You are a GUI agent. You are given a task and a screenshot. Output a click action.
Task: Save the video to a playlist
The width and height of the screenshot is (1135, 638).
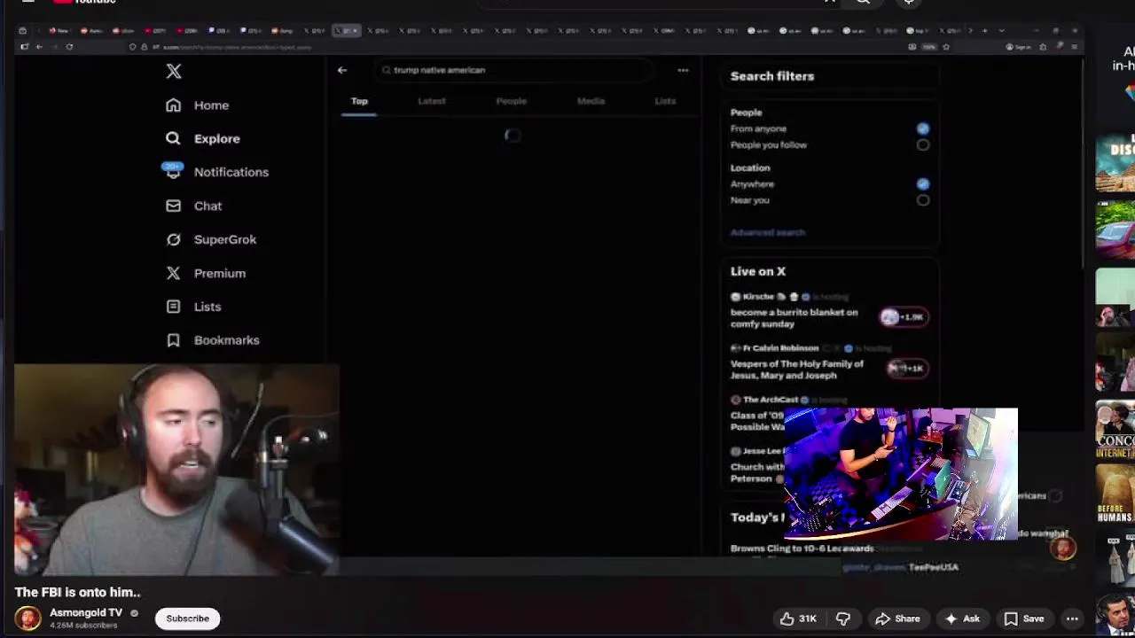point(1023,619)
